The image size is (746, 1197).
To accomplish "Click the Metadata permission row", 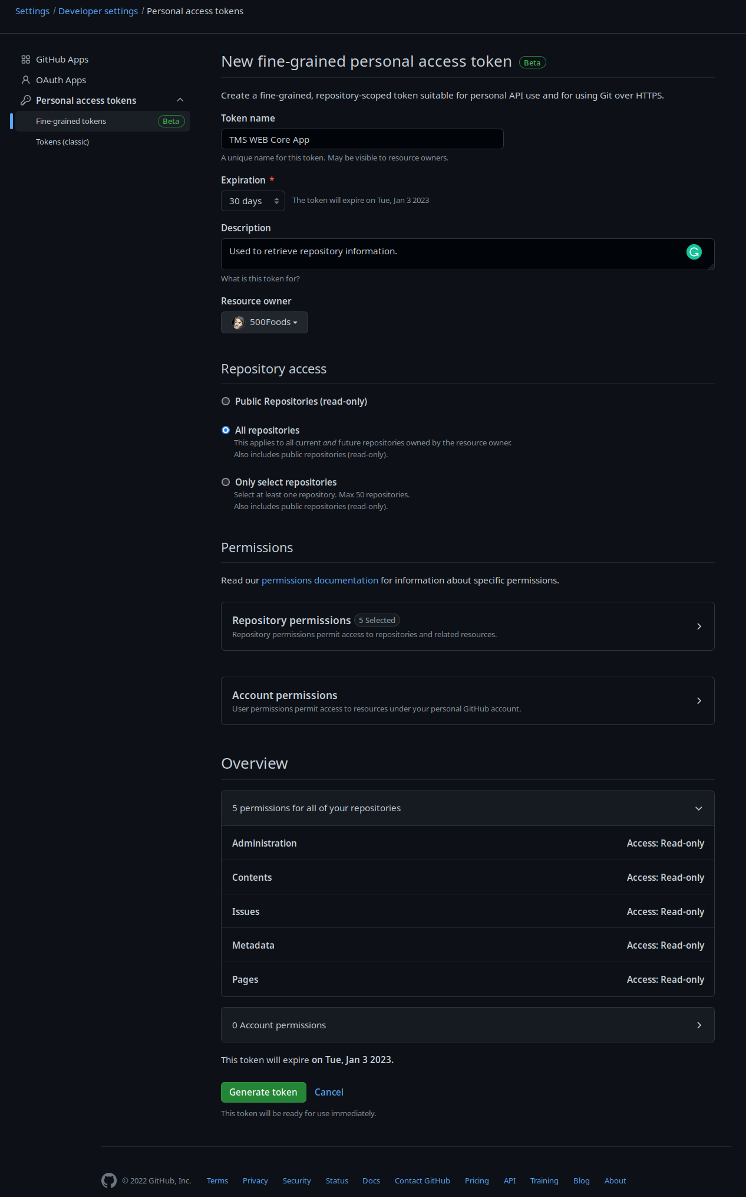I will [468, 945].
